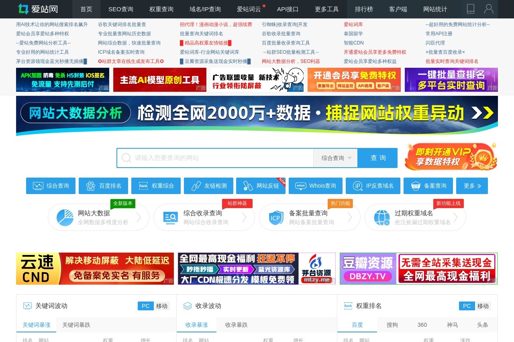Open the mobile phone icon in header
Image resolution: width=514 pixels, height=342 pixels.
(x=471, y=9)
